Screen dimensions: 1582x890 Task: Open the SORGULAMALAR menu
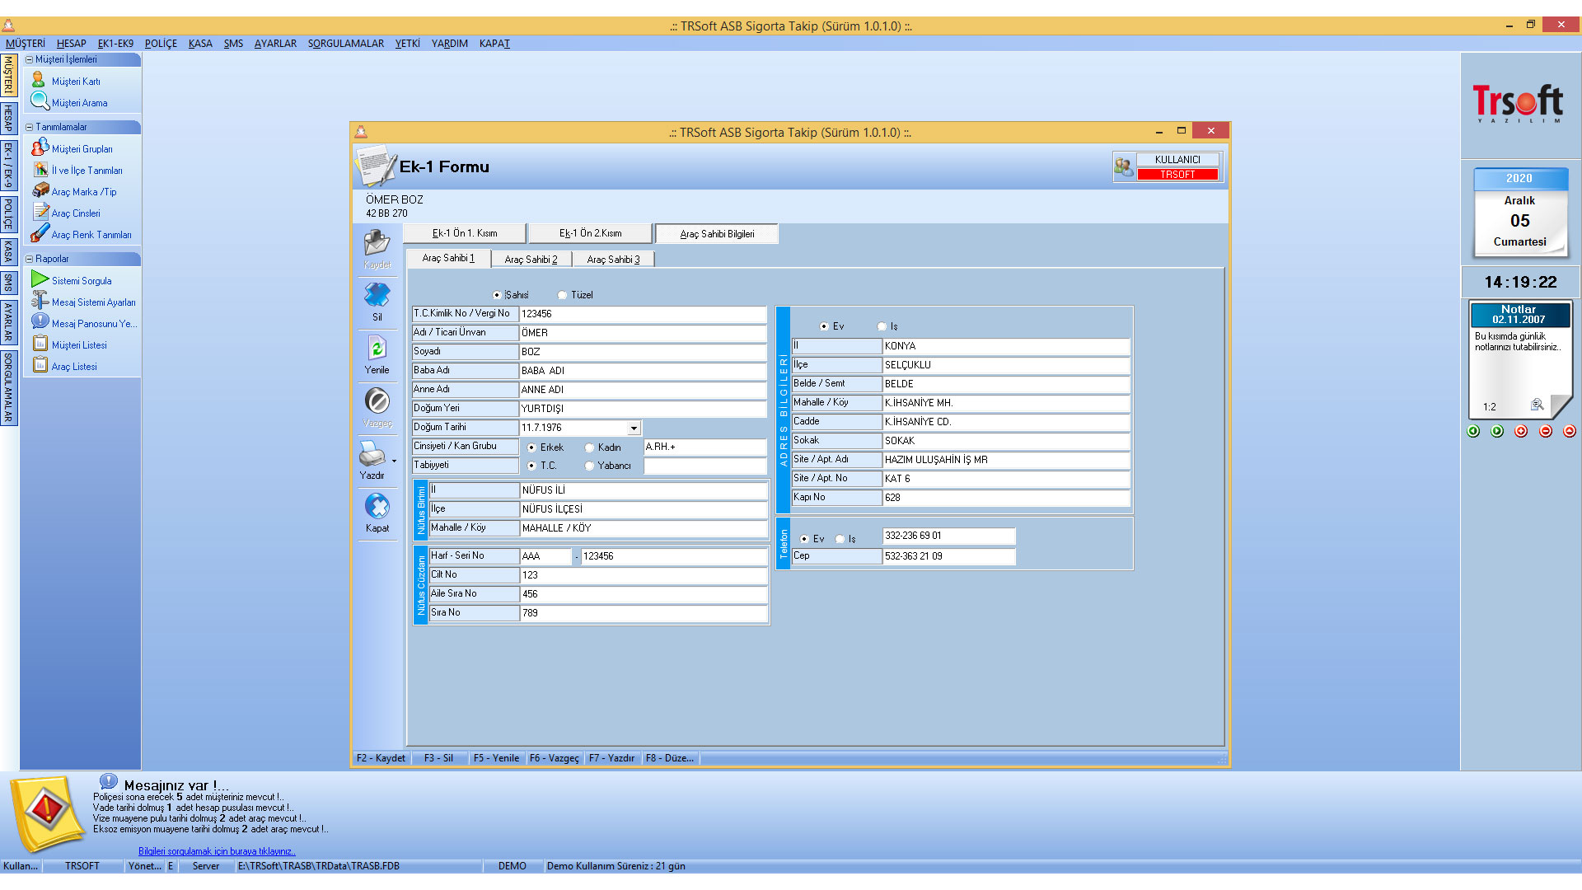tap(346, 44)
